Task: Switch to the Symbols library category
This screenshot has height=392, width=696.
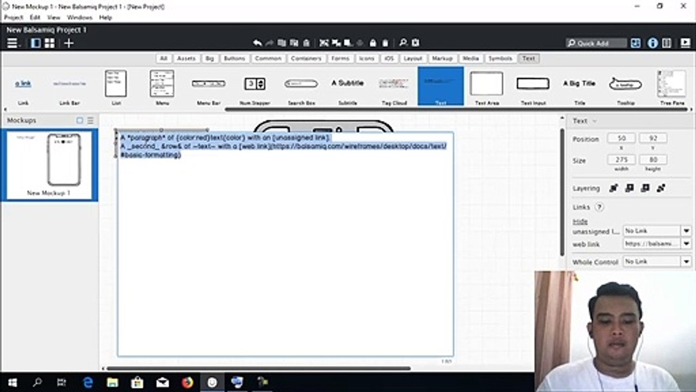Action: pyautogui.click(x=500, y=58)
